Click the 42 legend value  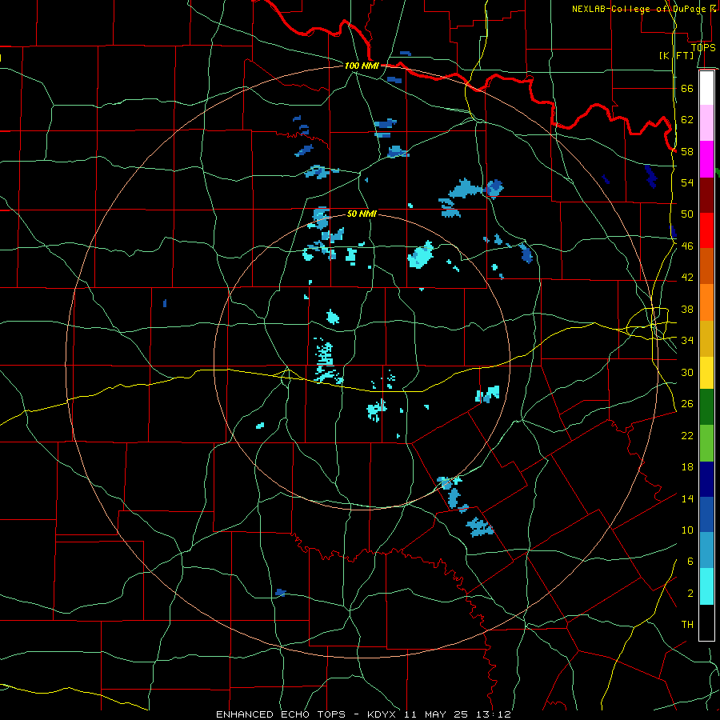click(687, 278)
